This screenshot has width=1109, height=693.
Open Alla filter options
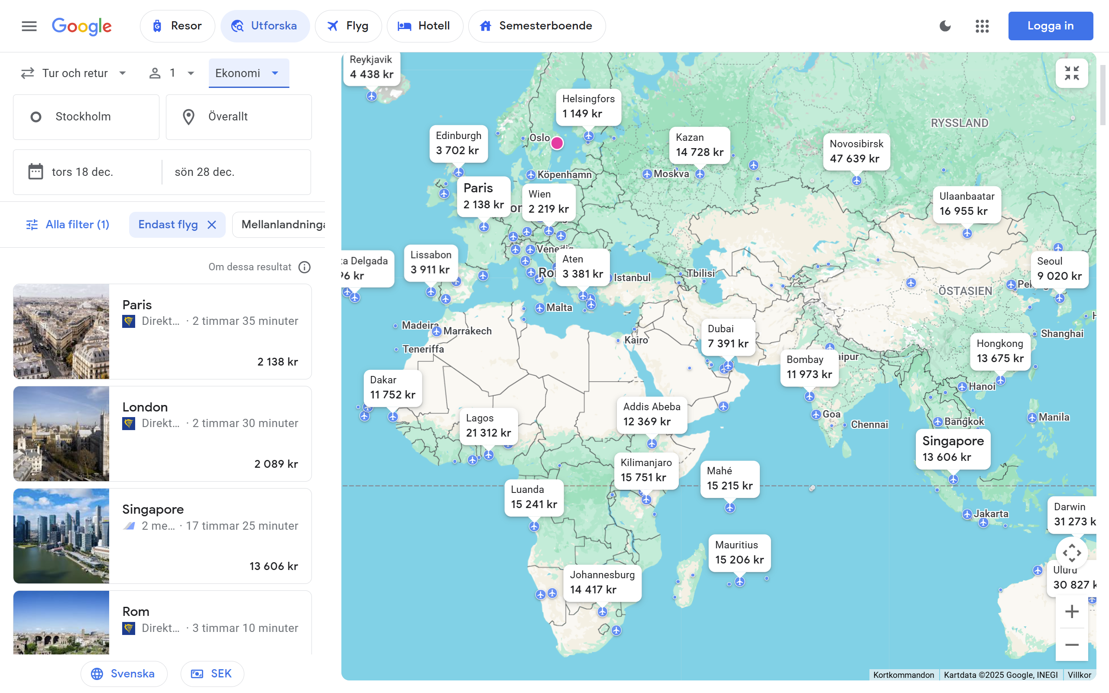(x=68, y=225)
